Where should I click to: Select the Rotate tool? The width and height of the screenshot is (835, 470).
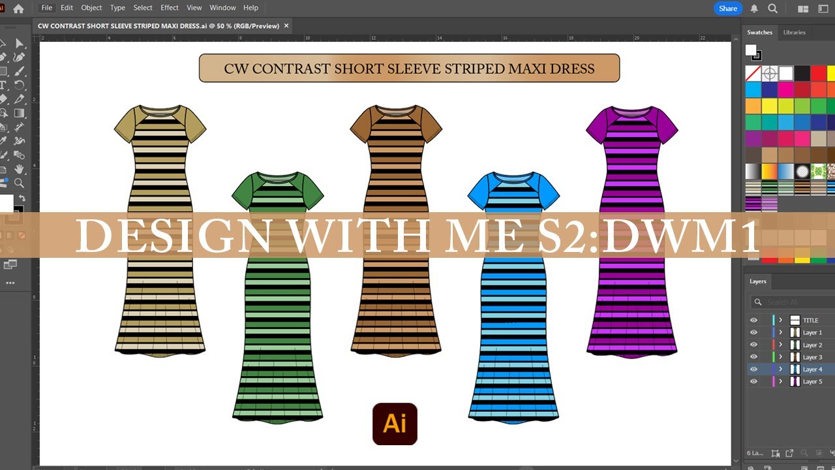tap(20, 86)
